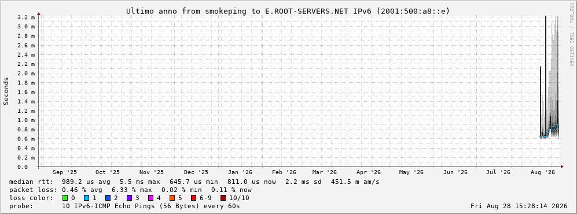The height and width of the screenshot is (214, 577).
Task: Click the light blue loss color 1 swatch
Action: [x=86, y=198]
